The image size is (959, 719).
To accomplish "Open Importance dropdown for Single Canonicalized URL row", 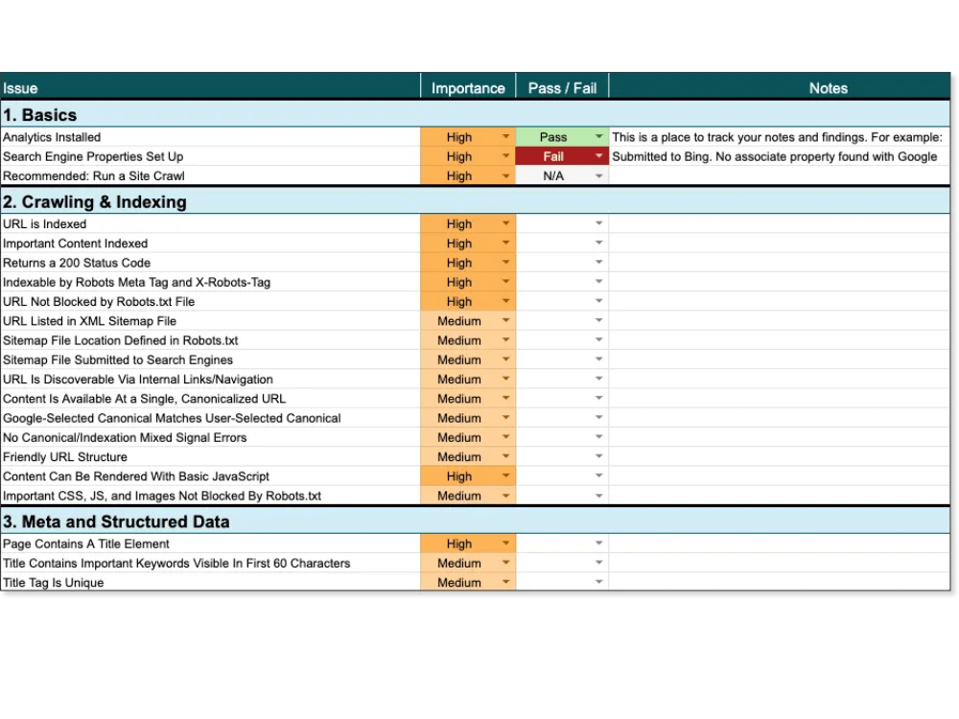I will [505, 398].
